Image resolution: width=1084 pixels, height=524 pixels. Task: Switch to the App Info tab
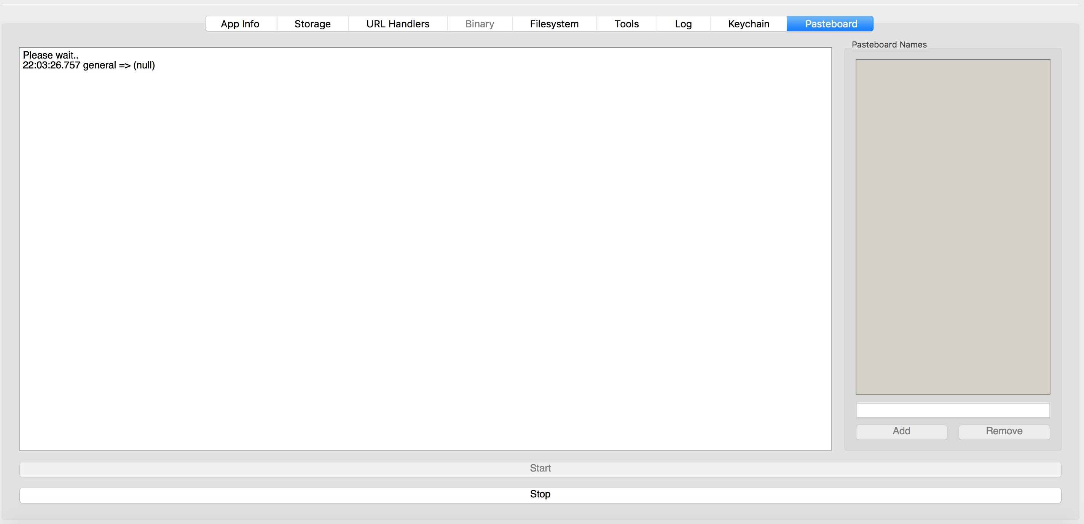(x=241, y=24)
